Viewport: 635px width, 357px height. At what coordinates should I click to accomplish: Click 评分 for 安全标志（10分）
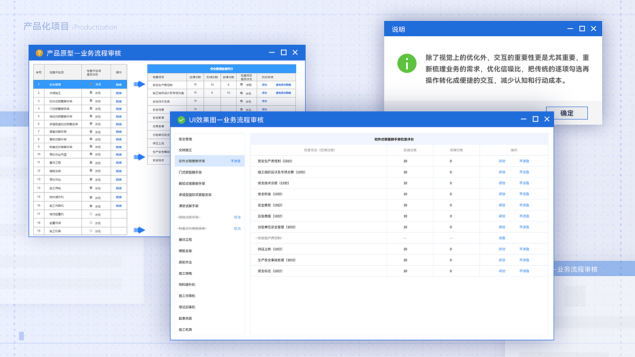(x=502, y=271)
